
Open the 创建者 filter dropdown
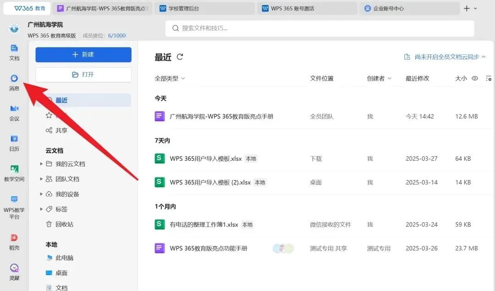(x=379, y=78)
